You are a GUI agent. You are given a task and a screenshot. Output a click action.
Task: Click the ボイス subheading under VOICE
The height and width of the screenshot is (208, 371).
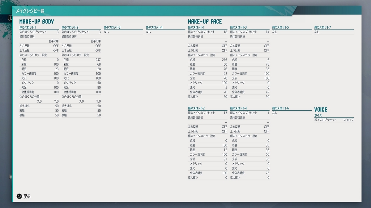(318, 115)
